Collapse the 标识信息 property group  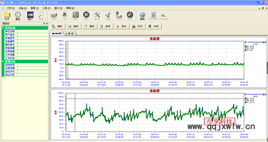coord(3,28)
